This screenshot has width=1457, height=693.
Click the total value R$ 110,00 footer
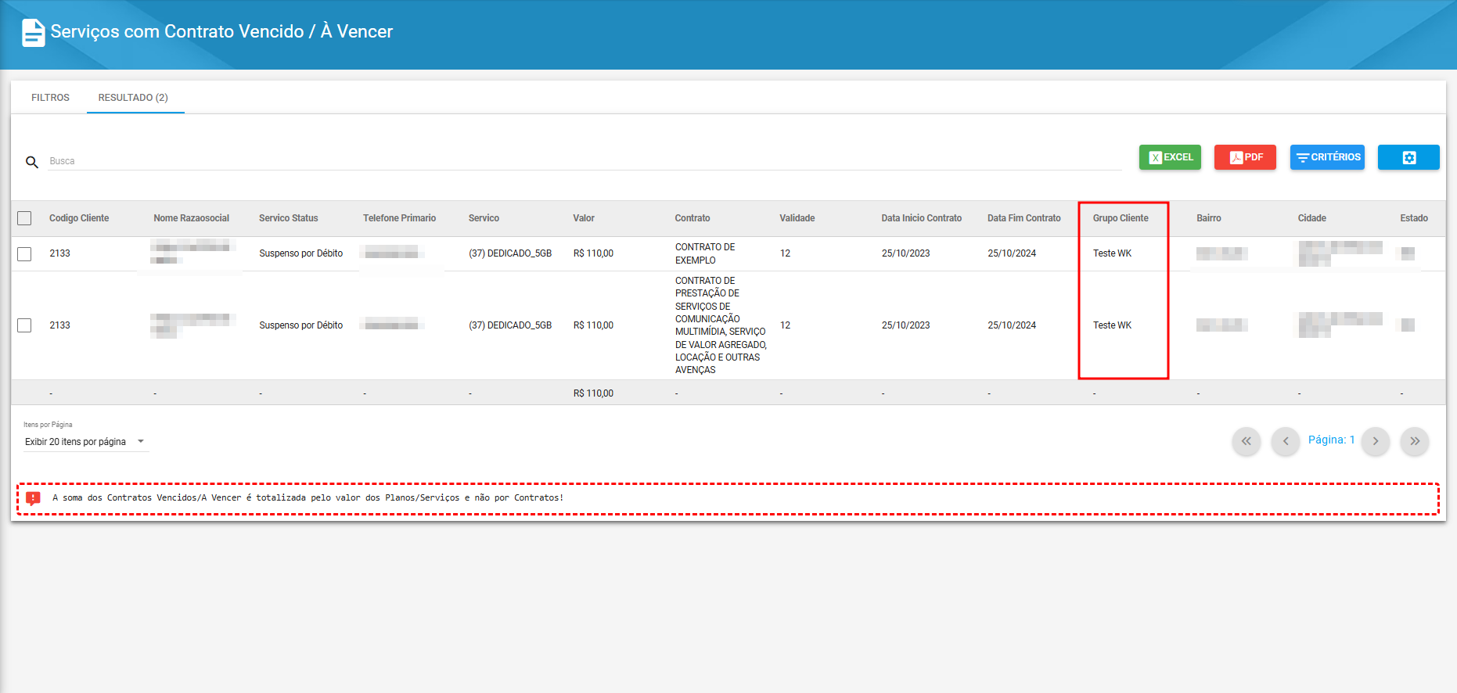pos(593,393)
